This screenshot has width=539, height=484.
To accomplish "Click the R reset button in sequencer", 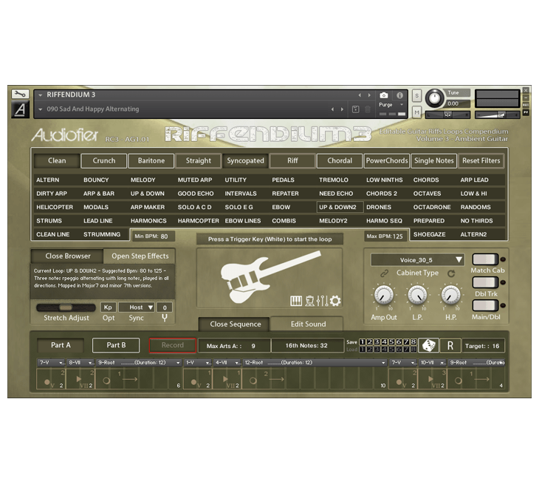I will point(450,346).
